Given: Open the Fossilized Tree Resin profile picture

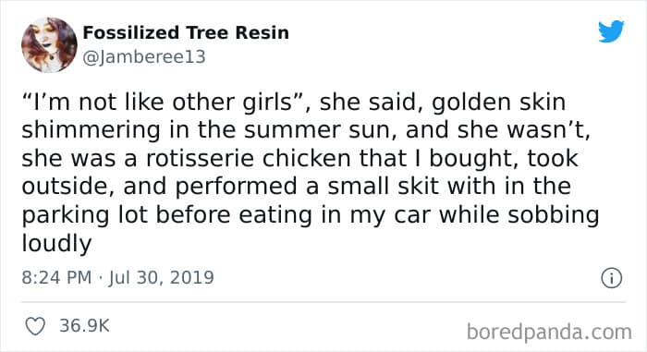Looking at the screenshot, I should [x=49, y=44].
